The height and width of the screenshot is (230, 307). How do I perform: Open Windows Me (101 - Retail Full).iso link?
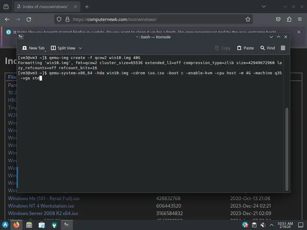coord(44,198)
